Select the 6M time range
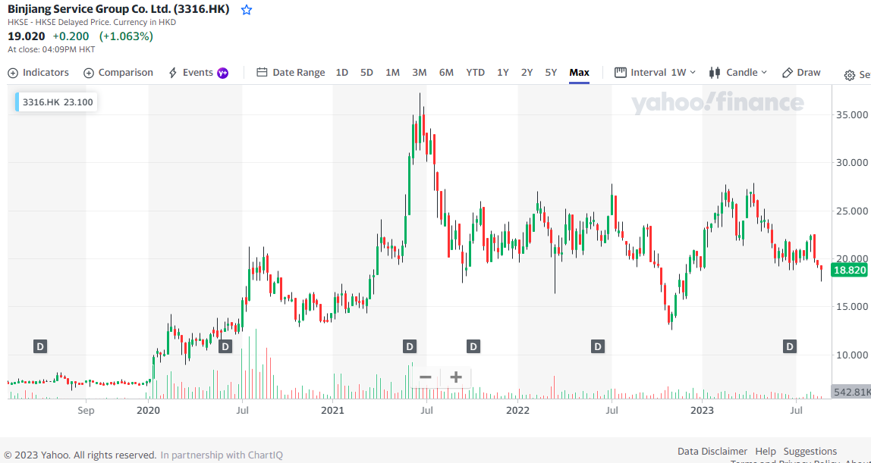 (447, 73)
